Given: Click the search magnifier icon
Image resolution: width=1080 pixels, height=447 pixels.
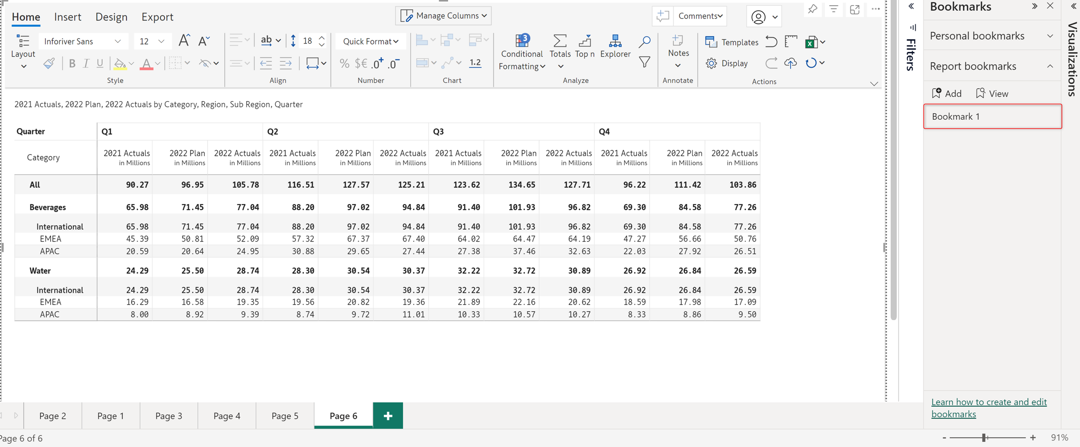Looking at the screenshot, I should (645, 42).
